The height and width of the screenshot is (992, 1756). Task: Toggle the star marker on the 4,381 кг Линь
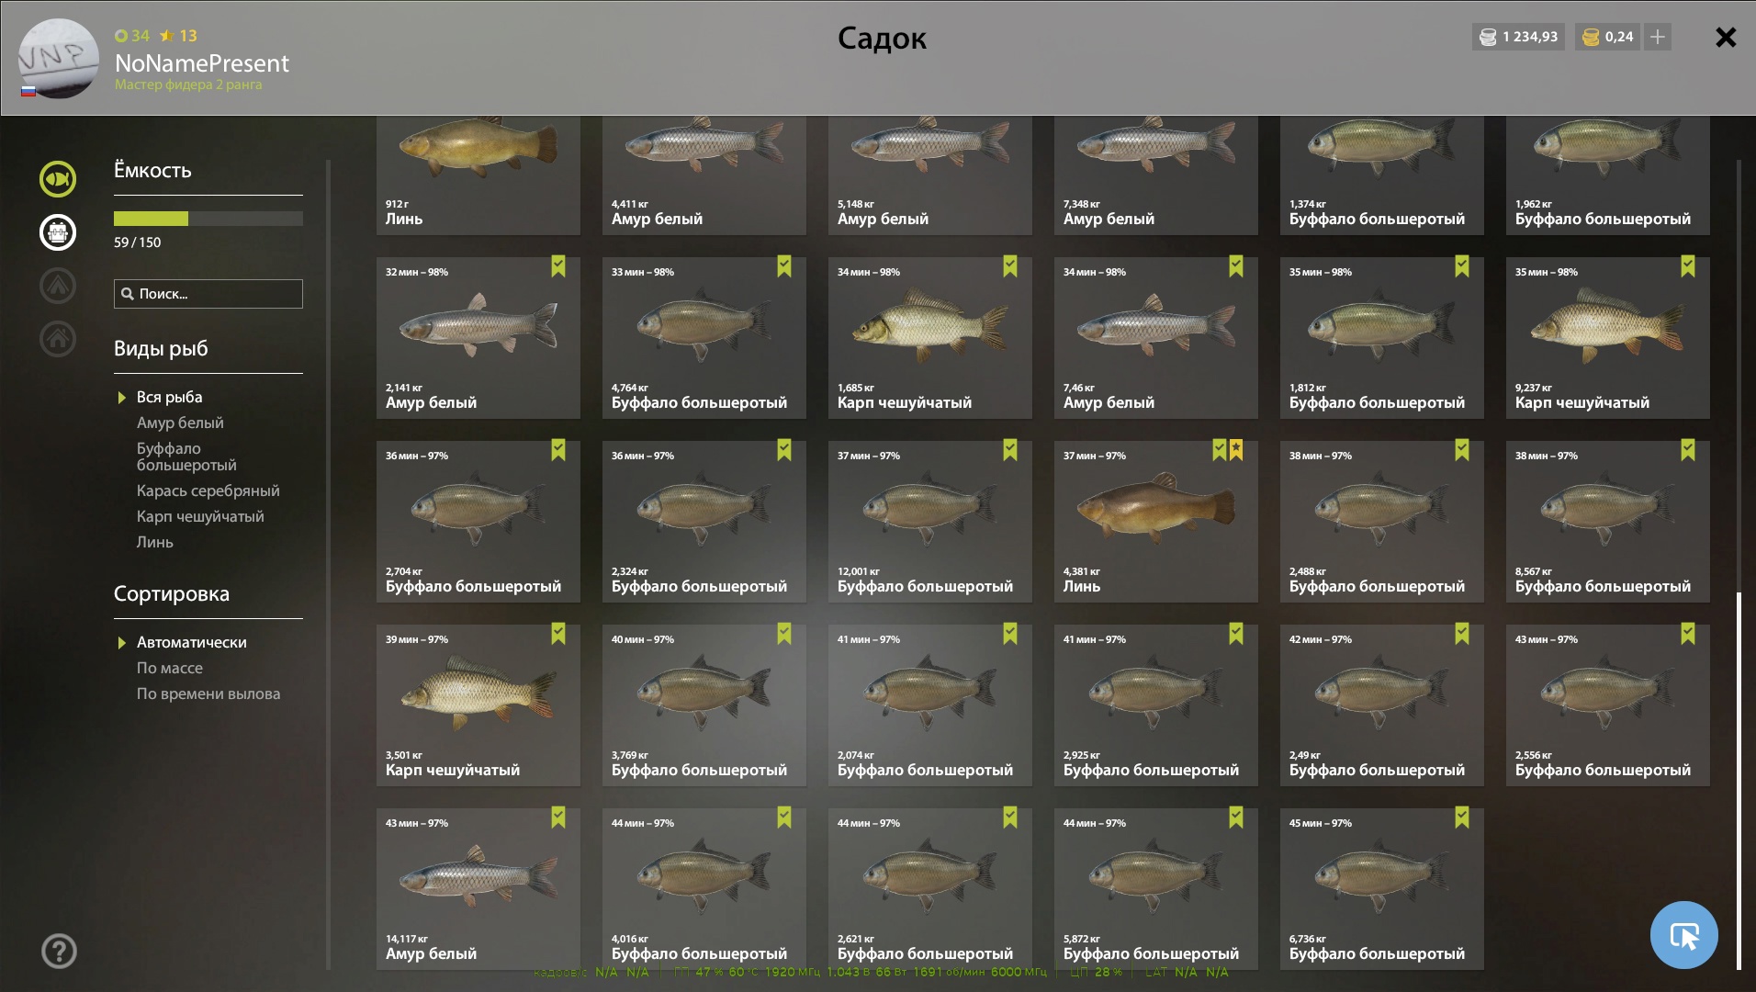tap(1236, 450)
